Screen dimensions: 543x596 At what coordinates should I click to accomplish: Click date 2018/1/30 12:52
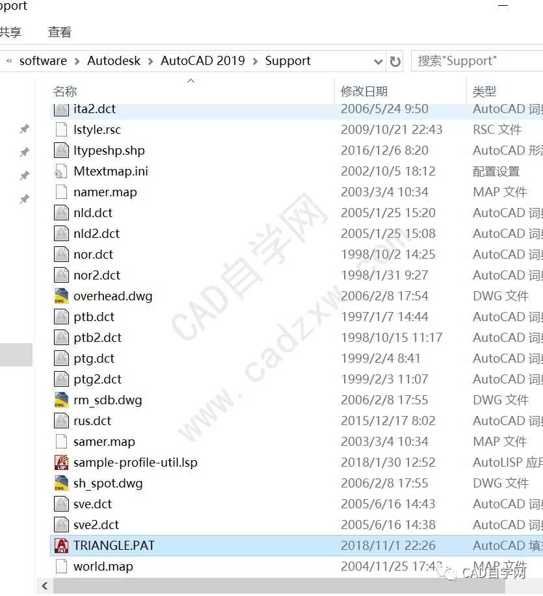[x=388, y=462]
